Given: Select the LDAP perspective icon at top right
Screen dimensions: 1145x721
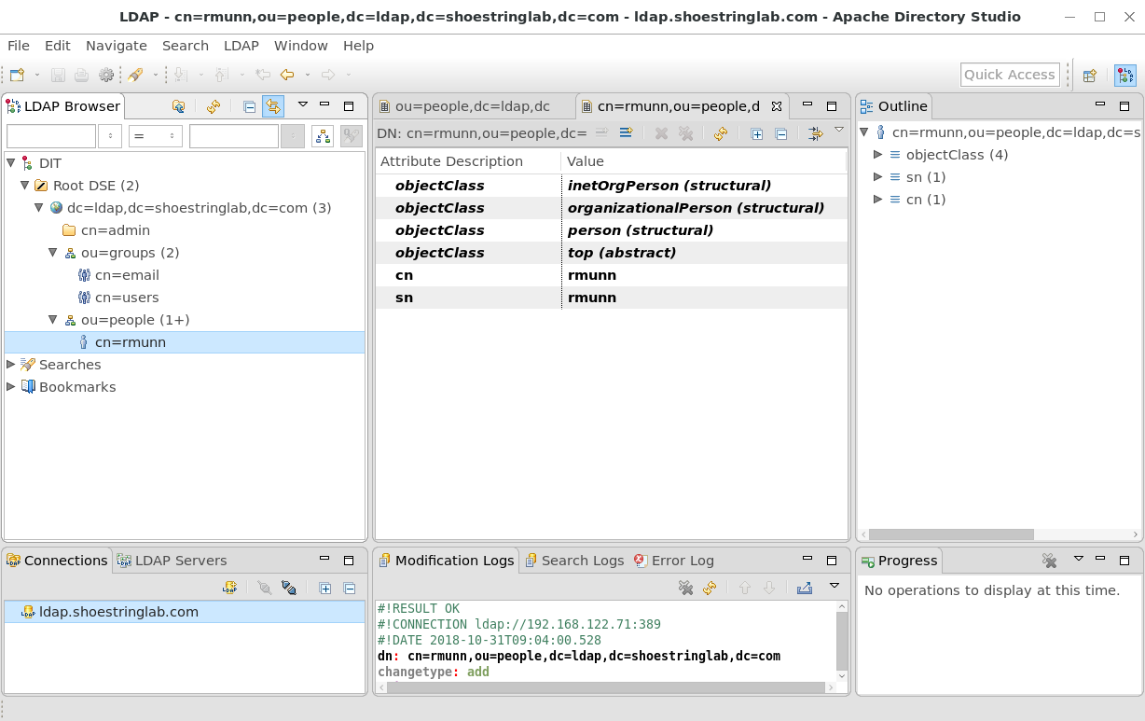Looking at the screenshot, I should point(1125,76).
